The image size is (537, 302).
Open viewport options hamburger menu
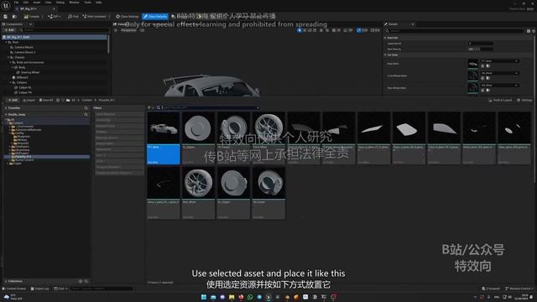[x=116, y=30]
